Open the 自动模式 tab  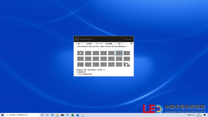89,44
